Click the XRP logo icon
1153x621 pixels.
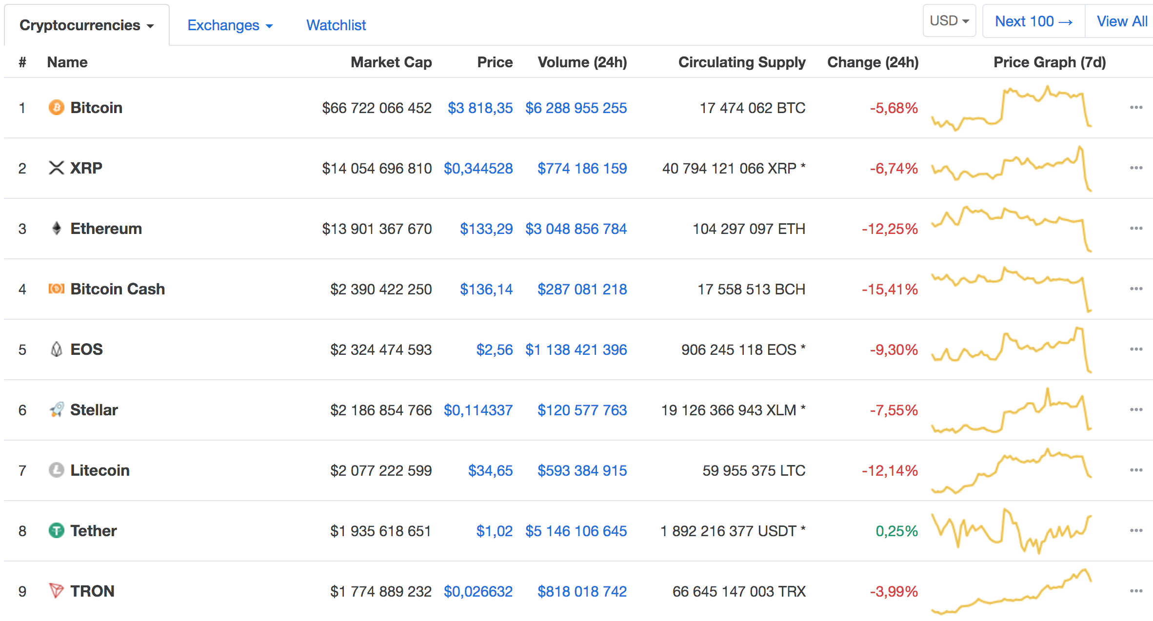(57, 168)
